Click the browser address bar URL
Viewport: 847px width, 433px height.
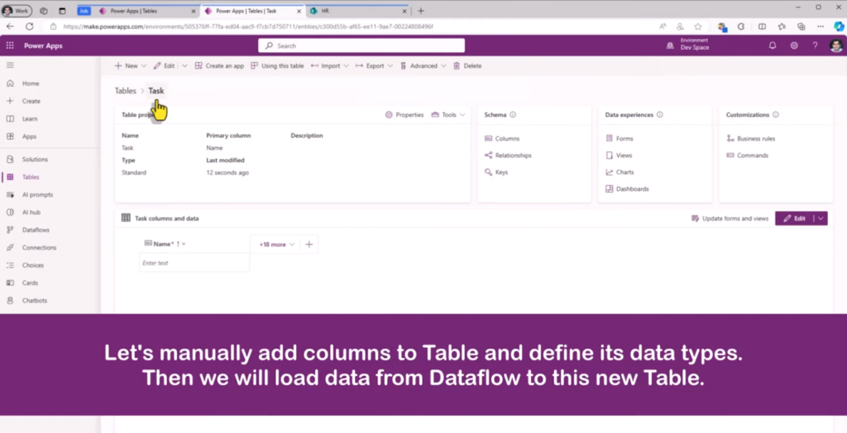(248, 26)
